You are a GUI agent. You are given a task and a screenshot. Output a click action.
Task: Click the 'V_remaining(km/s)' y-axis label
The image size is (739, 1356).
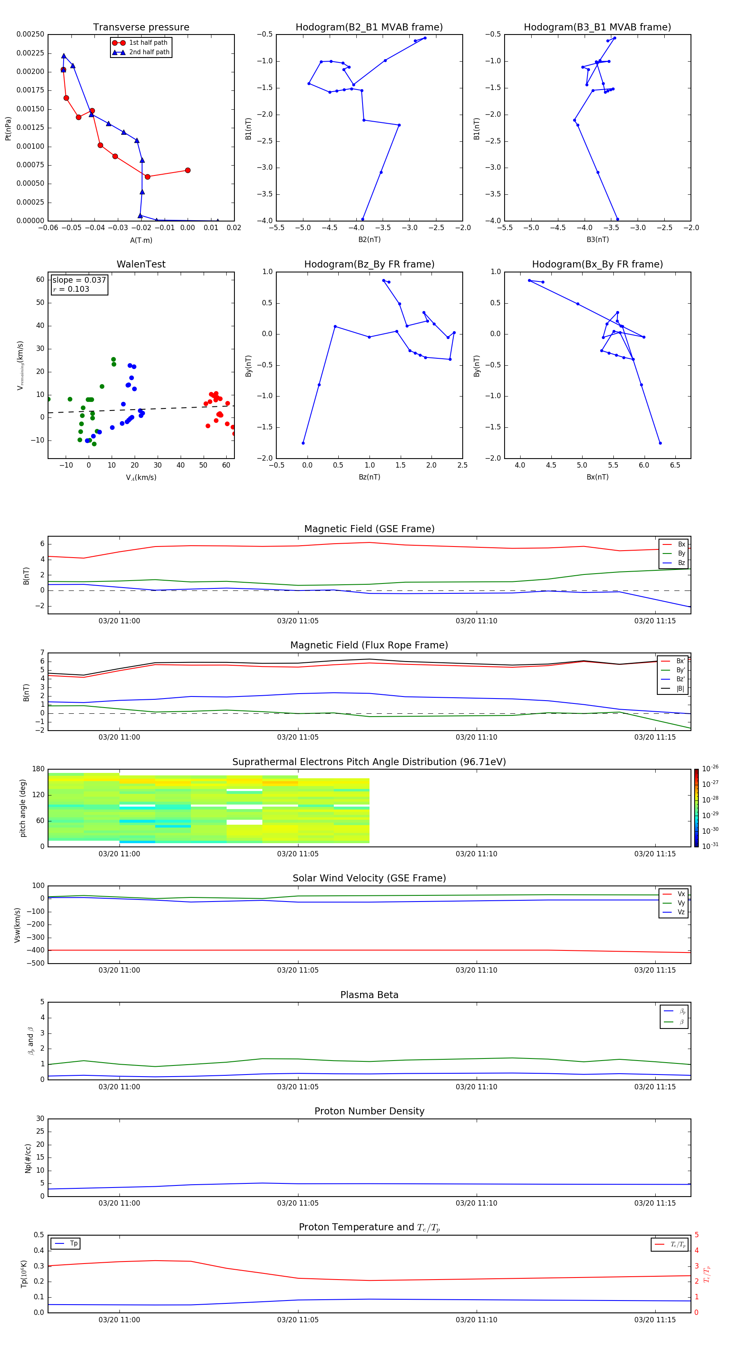(21, 365)
